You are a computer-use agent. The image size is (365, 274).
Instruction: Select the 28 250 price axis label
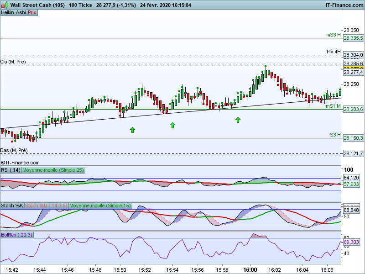pos(351,84)
